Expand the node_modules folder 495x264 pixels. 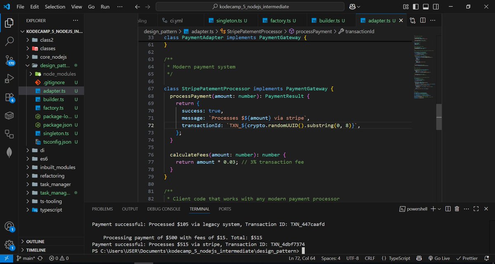[51, 74]
